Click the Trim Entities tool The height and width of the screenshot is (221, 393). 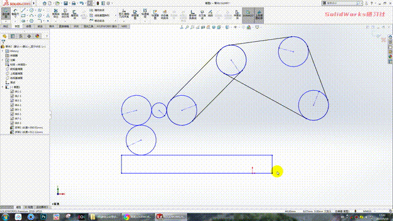[x=56, y=14]
